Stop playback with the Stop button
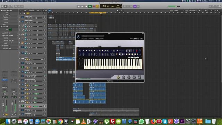 pyautogui.click(x=86, y=6)
